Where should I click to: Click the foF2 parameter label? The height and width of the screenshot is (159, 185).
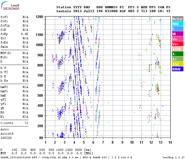tap(4, 17)
